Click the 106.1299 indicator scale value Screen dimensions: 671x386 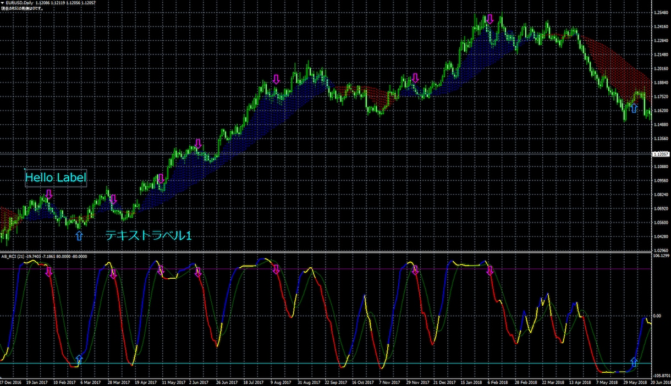[660, 256]
